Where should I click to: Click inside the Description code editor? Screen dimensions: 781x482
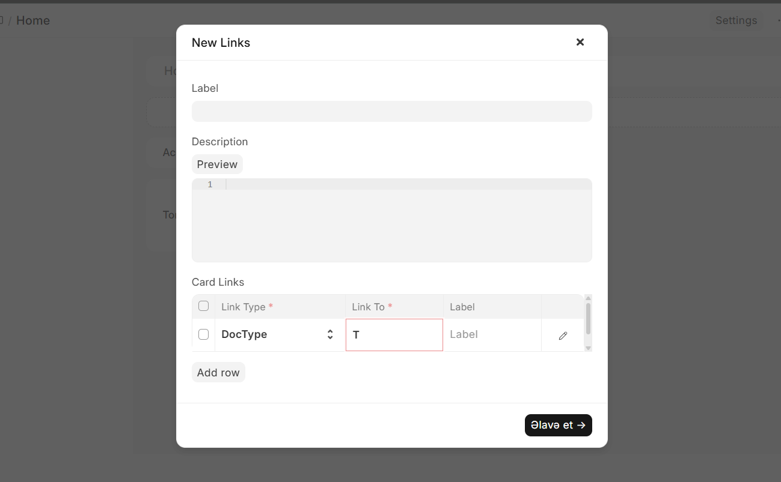click(x=408, y=222)
